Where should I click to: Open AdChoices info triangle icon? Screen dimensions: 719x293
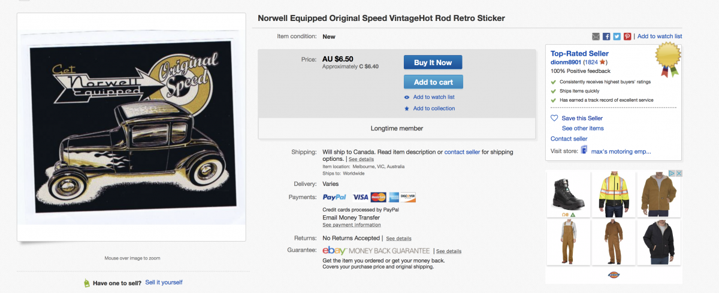tap(672, 173)
